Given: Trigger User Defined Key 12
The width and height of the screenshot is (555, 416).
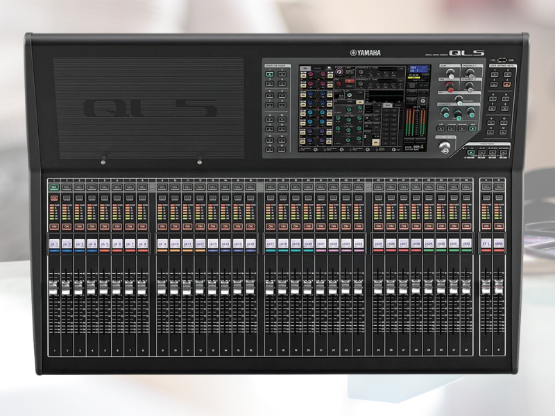Looking at the screenshot, I should click(x=503, y=132).
